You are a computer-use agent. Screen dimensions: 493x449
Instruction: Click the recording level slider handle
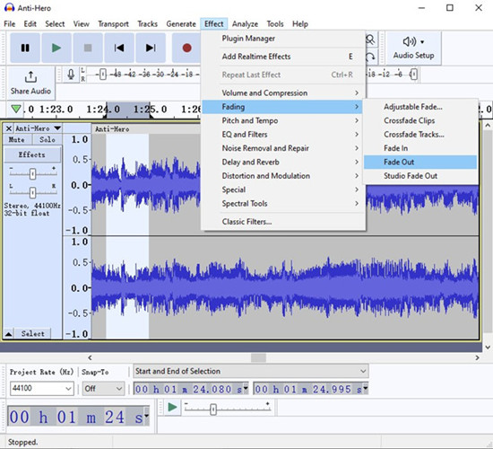click(x=102, y=75)
